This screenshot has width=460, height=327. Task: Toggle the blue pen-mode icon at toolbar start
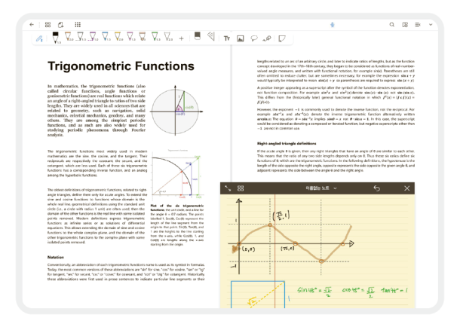coord(39,38)
